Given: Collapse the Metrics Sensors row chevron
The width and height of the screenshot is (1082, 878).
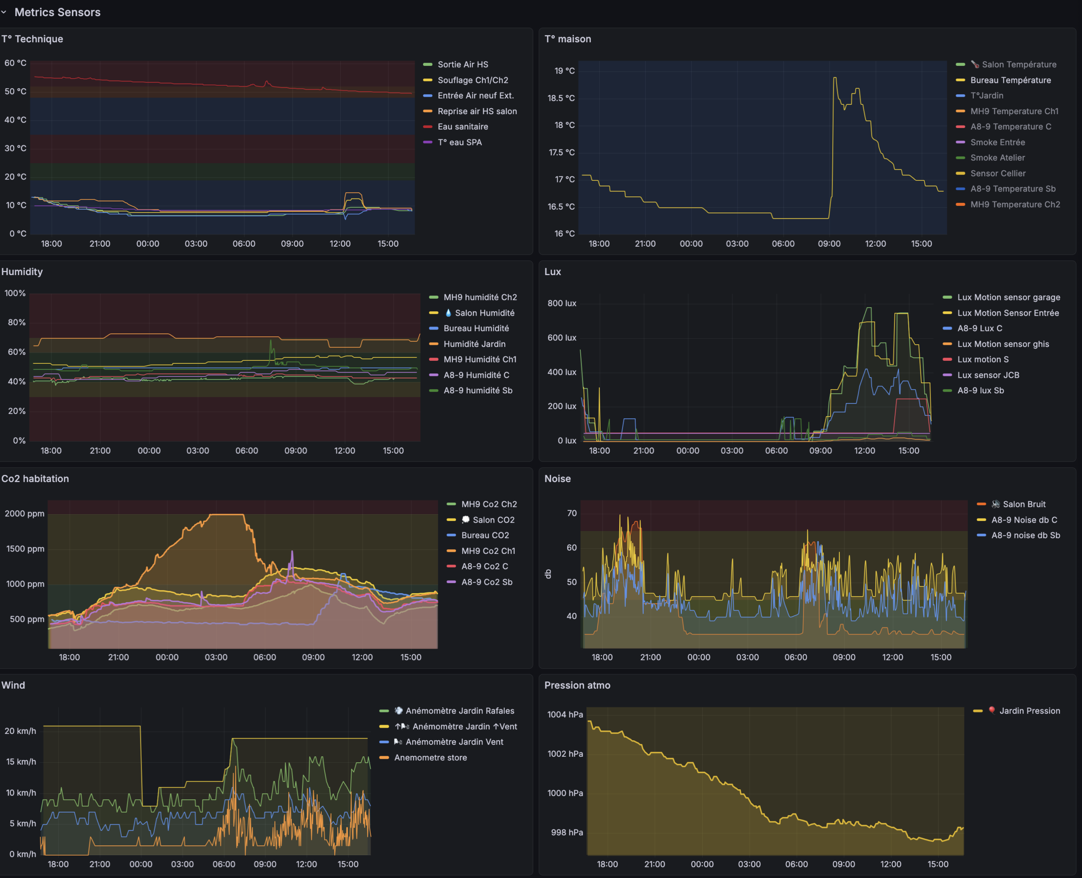Looking at the screenshot, I should point(4,12).
